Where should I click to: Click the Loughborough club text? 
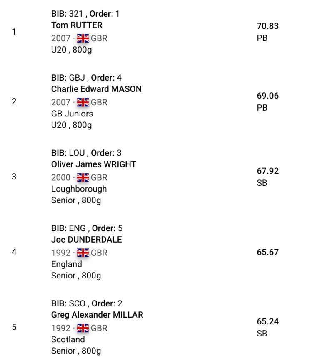click(x=79, y=189)
